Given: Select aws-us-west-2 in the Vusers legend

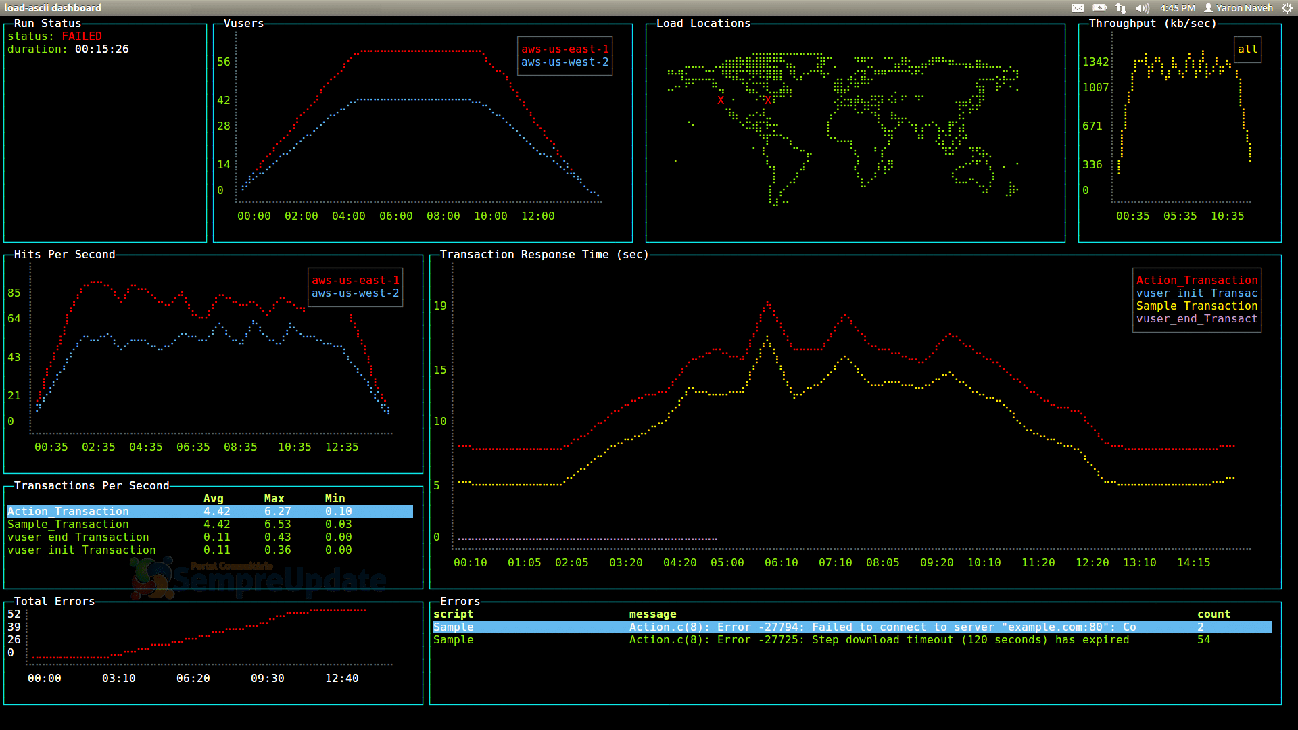Looking at the screenshot, I should (564, 62).
